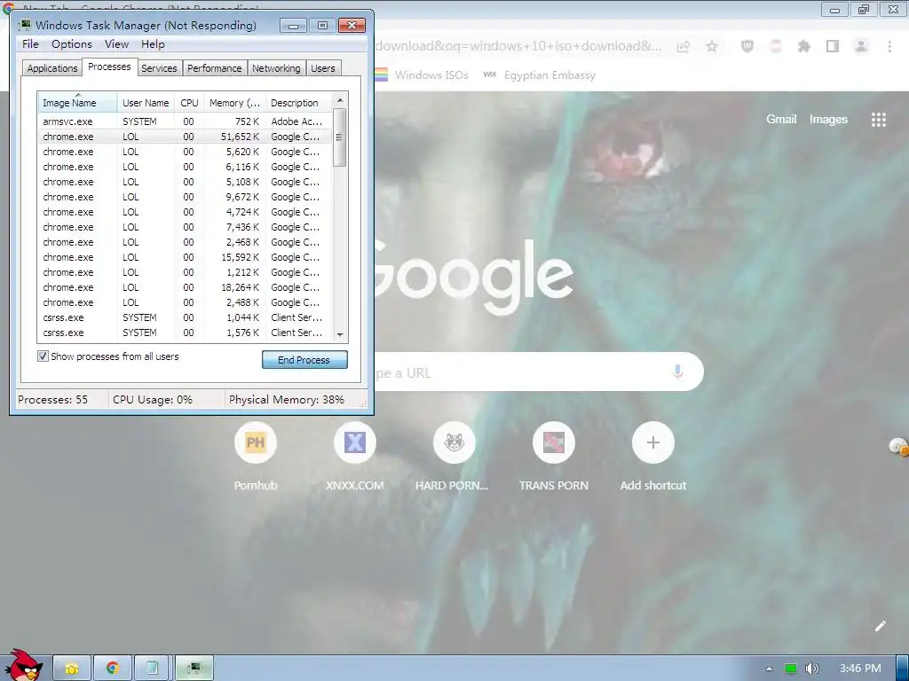Viewport: 909px width, 681px height.
Task: Open the Options menu in Task Manager
Action: pyautogui.click(x=72, y=44)
